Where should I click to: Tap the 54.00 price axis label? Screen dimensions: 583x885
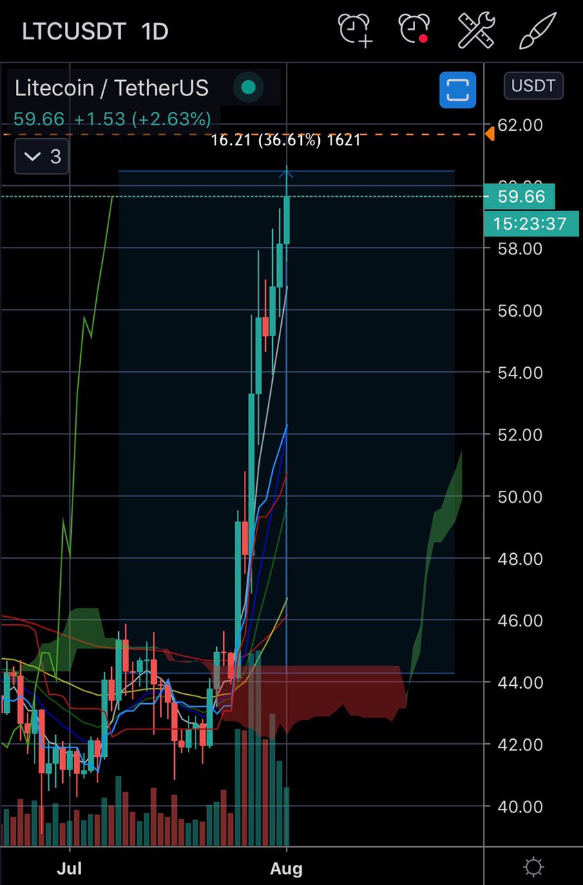pos(520,373)
